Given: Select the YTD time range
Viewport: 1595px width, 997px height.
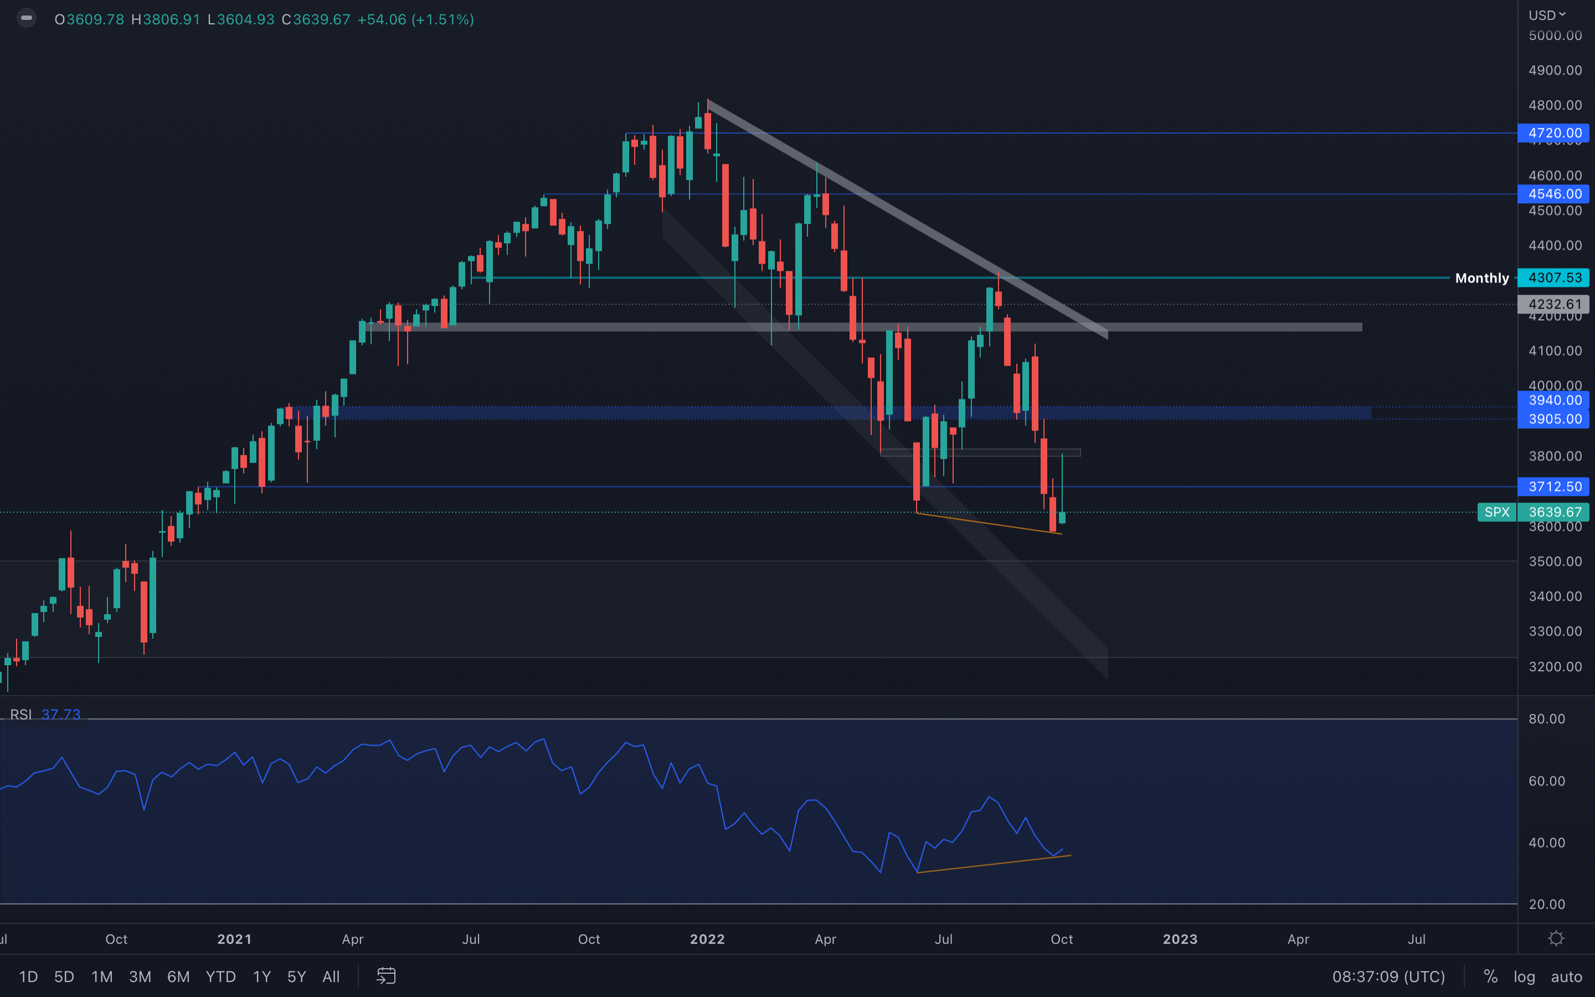Looking at the screenshot, I should 220,977.
